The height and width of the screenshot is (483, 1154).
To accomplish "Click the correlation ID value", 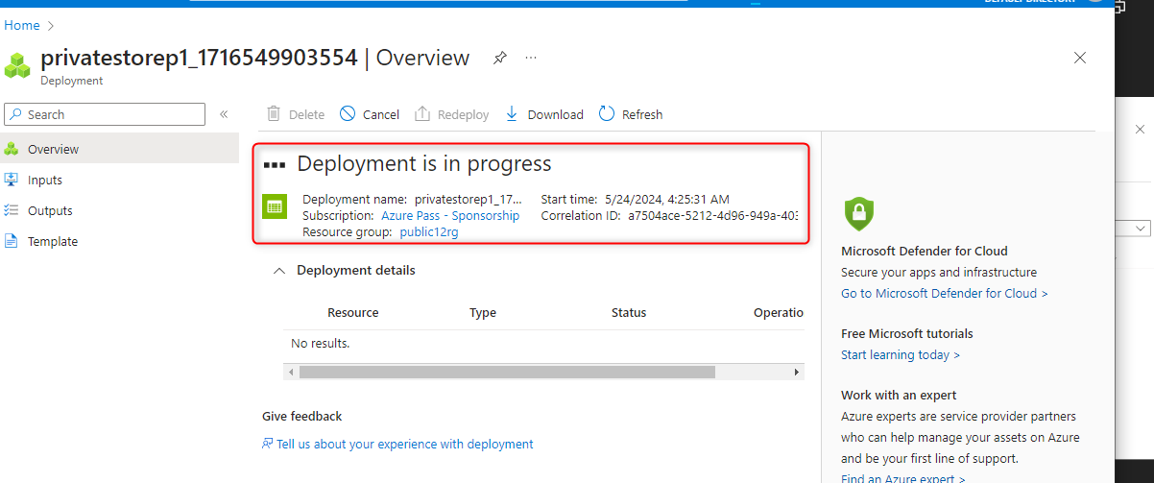I will (x=713, y=216).
